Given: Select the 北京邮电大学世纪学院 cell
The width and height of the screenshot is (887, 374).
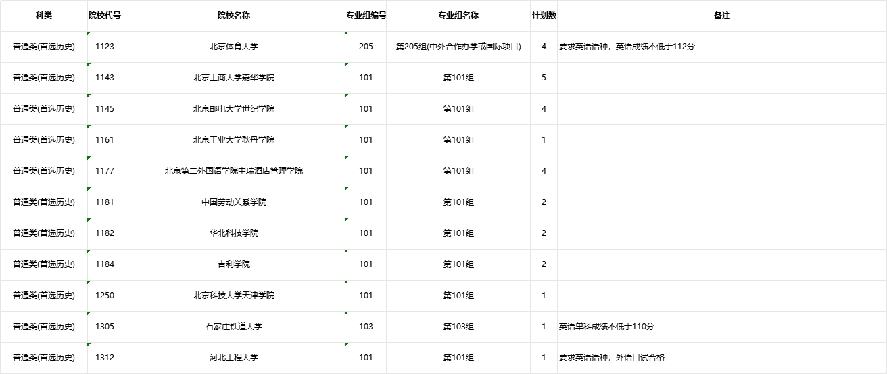Looking at the screenshot, I should pyautogui.click(x=233, y=109).
